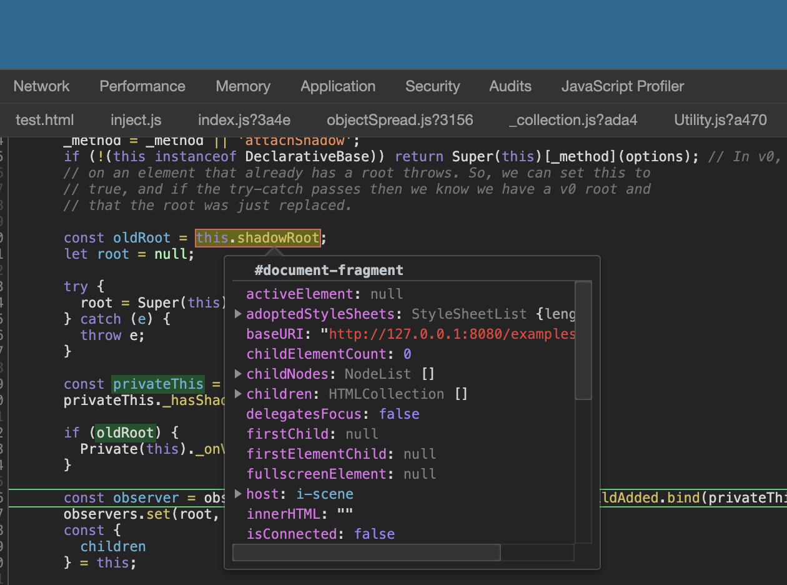
Task: Click the 'throw e;' code line
Action: [112, 335]
